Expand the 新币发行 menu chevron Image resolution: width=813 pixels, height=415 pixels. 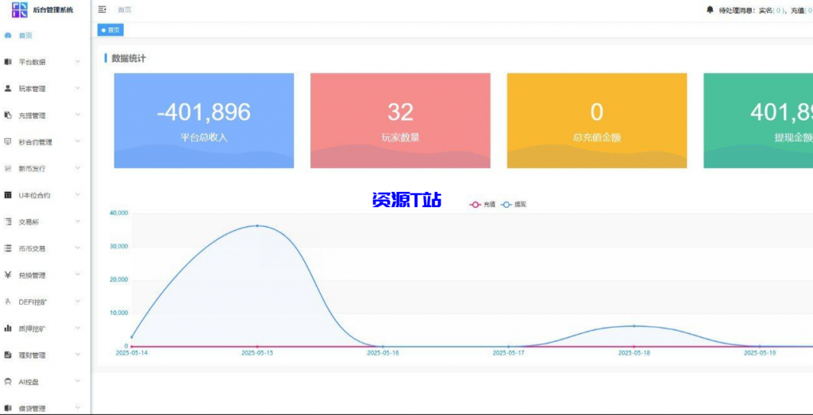(x=78, y=168)
